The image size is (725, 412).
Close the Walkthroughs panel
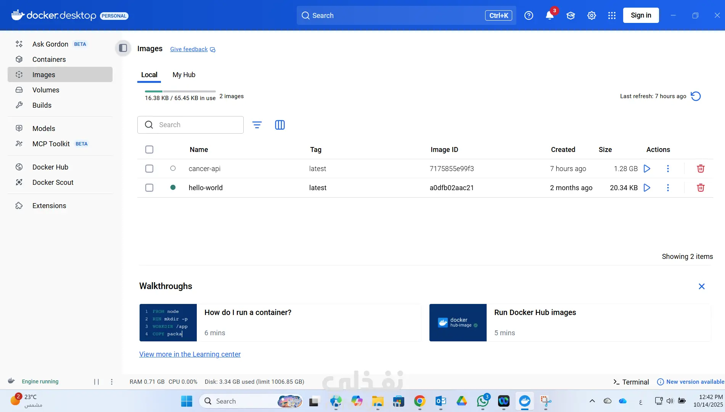pos(701,286)
